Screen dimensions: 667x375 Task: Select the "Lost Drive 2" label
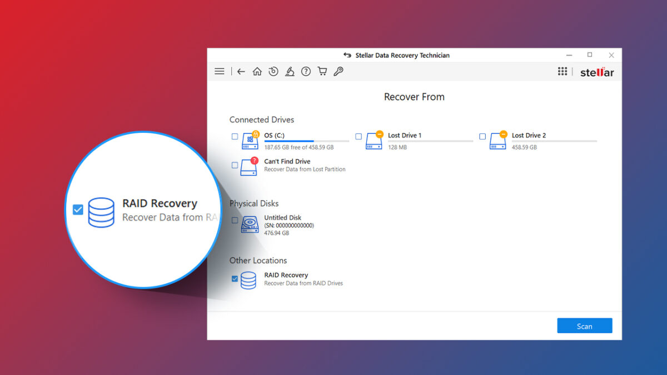coord(529,136)
